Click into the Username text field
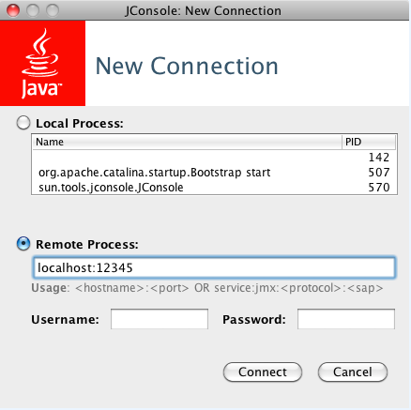Viewport: 411px width, 410px height. [x=160, y=319]
